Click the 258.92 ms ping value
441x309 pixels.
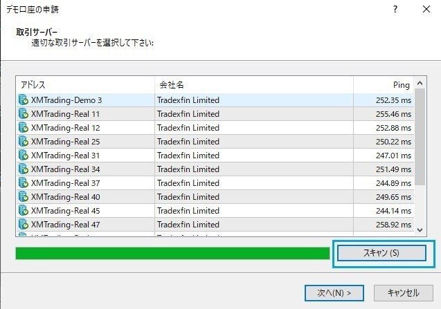tap(393, 224)
